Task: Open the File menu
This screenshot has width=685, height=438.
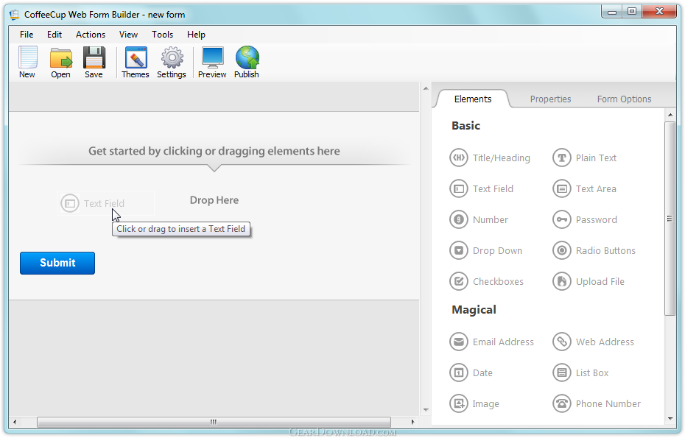Action: pos(27,35)
